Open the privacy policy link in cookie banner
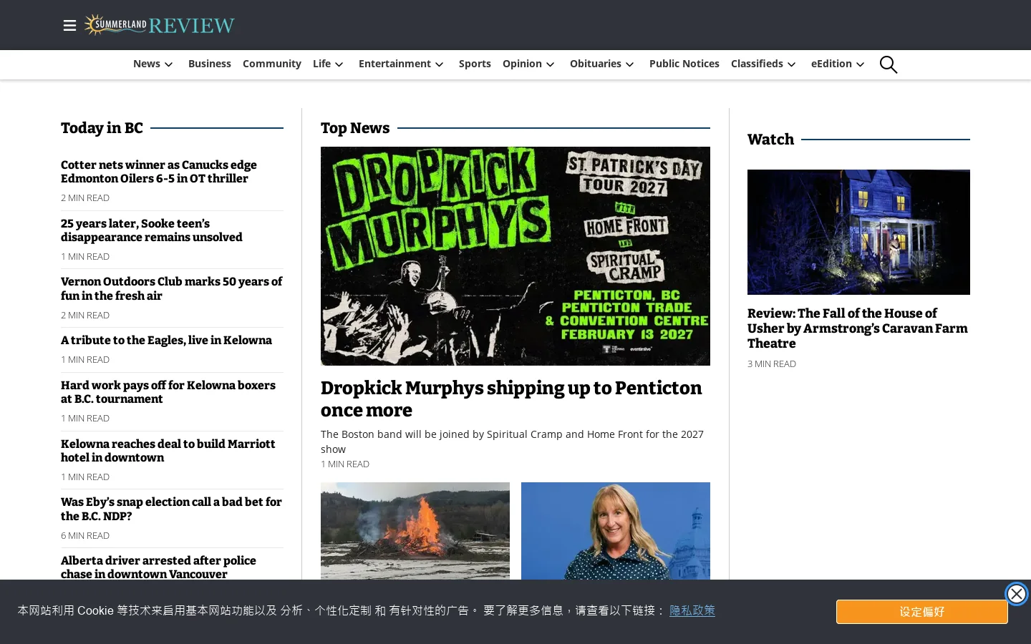Viewport: 1031px width, 644px height. point(692,610)
